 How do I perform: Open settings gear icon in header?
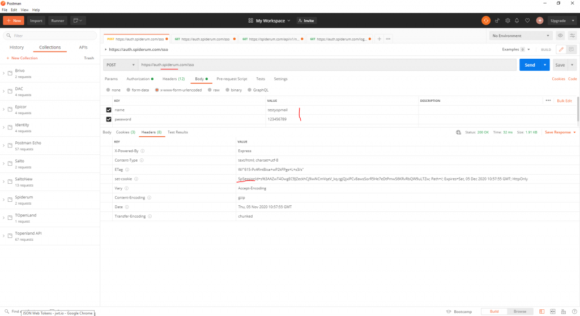[x=507, y=21]
